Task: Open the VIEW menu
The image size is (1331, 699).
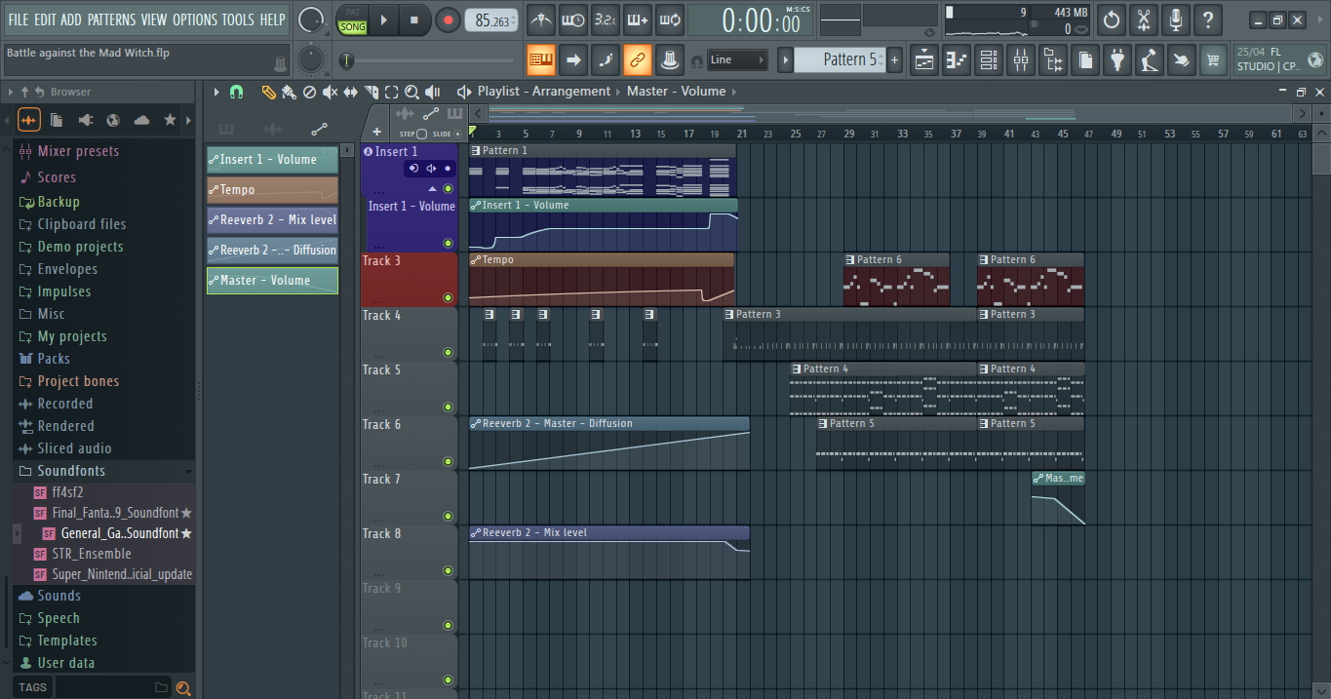Action: click(x=154, y=19)
